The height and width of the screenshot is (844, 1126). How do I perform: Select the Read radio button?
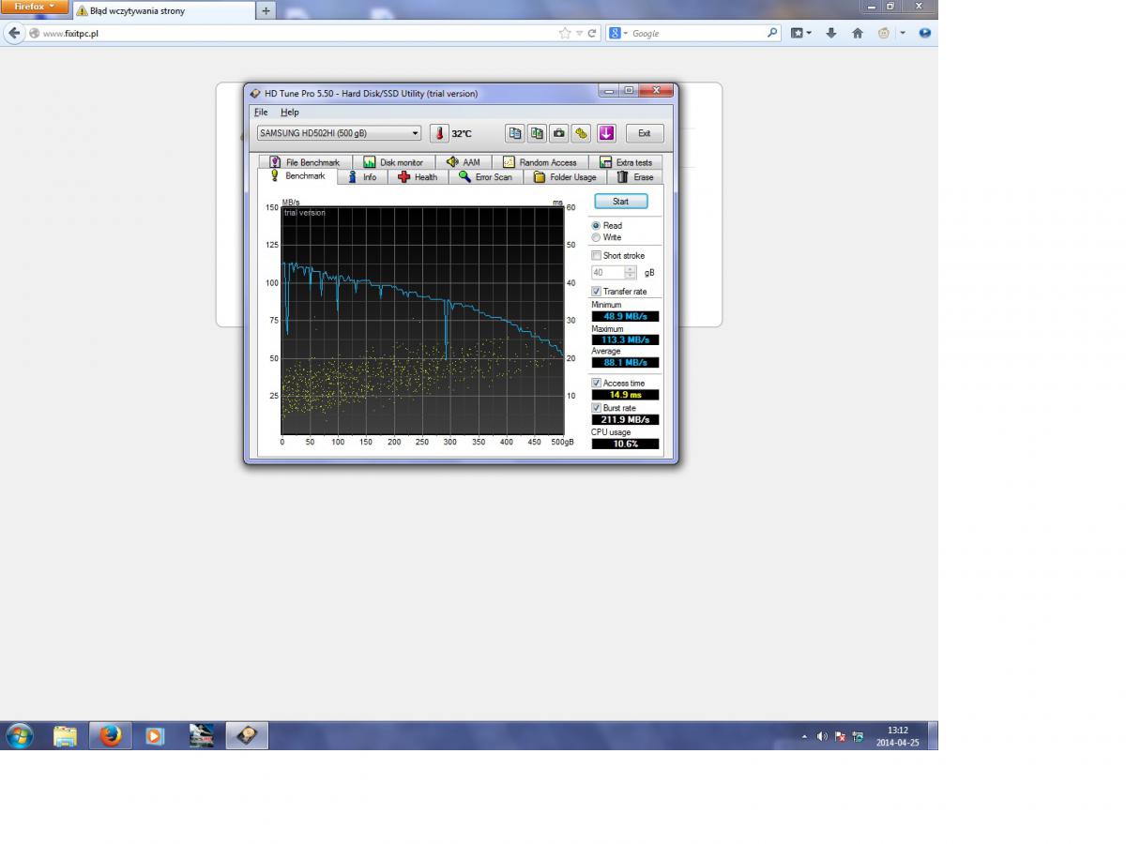coord(596,226)
